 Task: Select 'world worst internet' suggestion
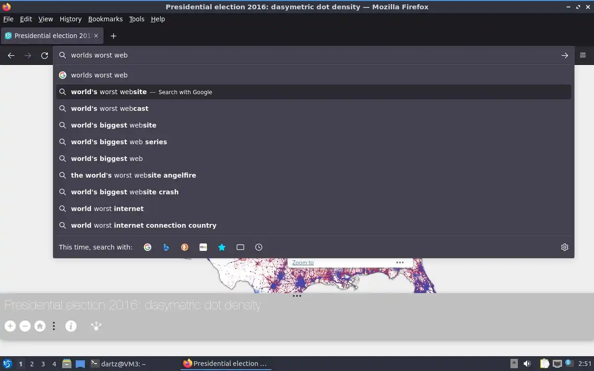click(314, 209)
